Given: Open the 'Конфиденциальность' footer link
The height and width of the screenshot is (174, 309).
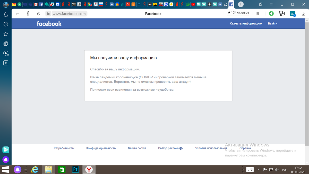Looking at the screenshot, I should coord(101,148).
